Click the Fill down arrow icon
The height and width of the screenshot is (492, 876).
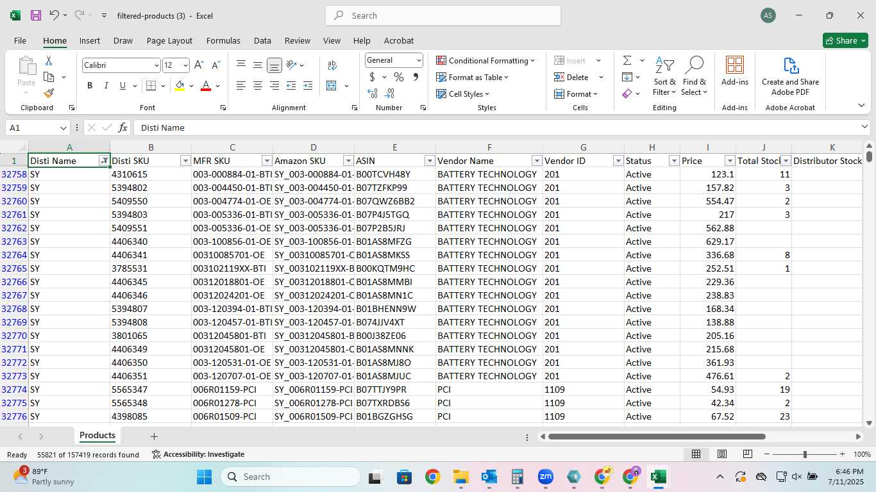coord(627,77)
